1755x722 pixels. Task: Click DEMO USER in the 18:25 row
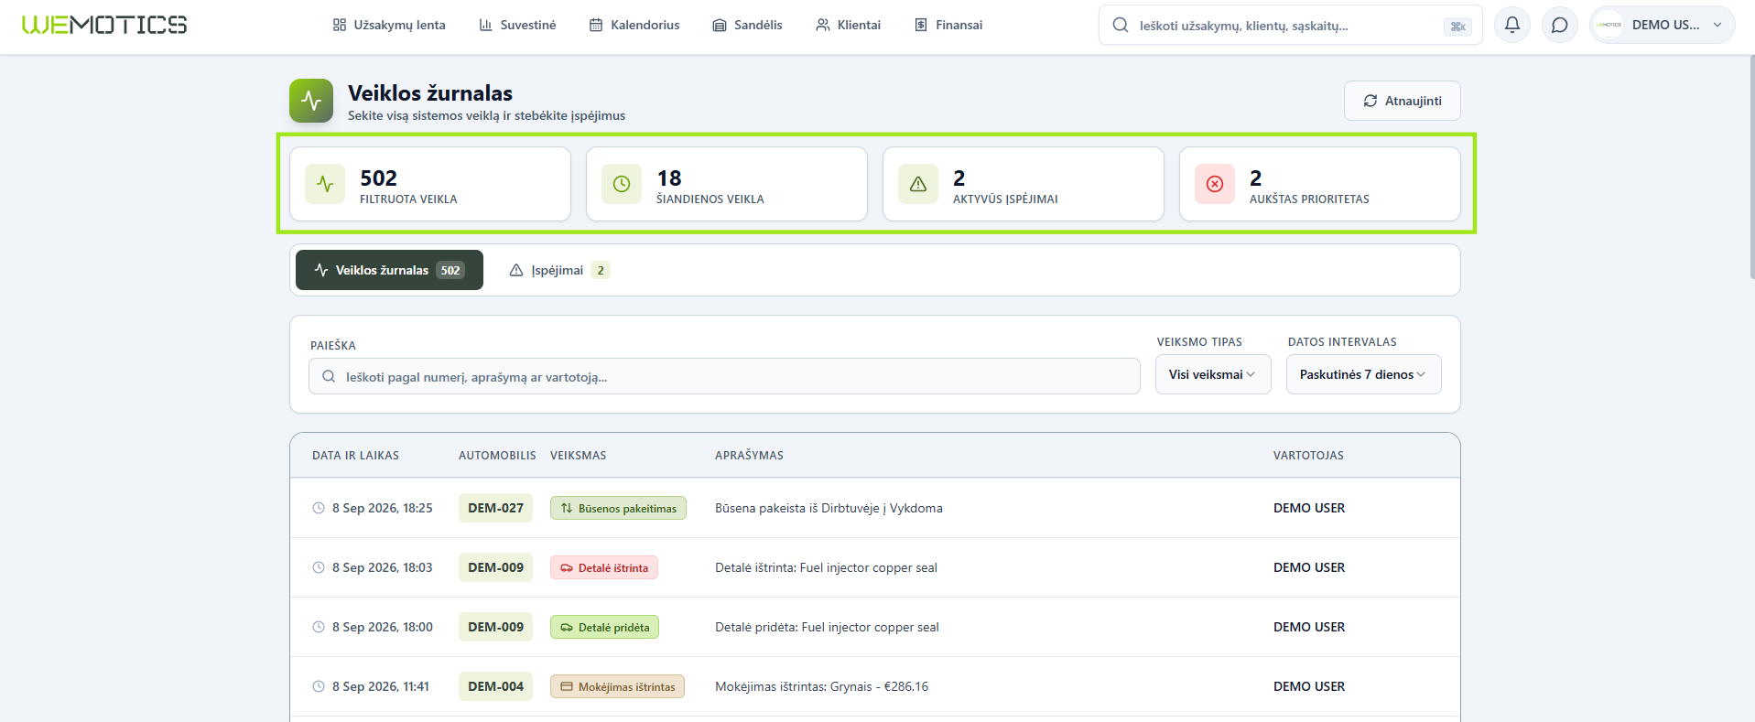(x=1309, y=508)
